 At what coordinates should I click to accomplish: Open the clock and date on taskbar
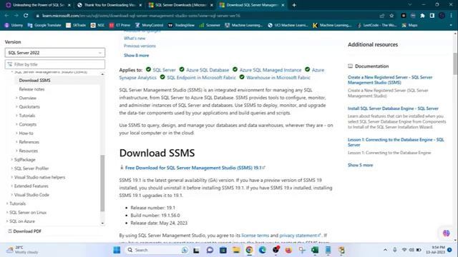click(435, 250)
